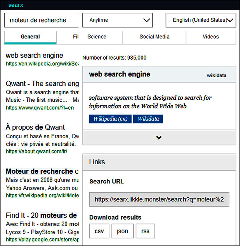
Task: Click the 'web search engine' infobox heading
Action: tap(120, 74)
